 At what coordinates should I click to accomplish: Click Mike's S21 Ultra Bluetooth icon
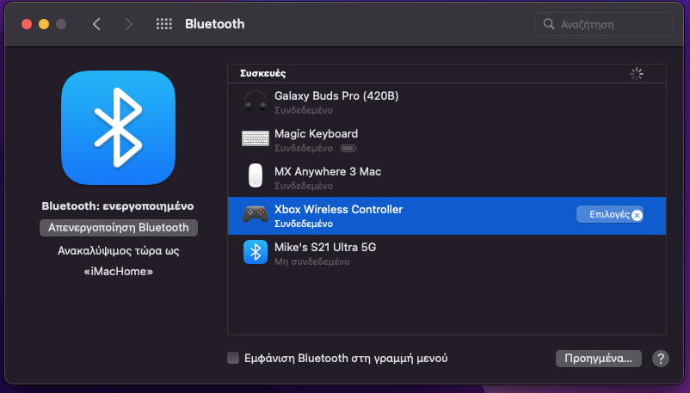tap(255, 253)
